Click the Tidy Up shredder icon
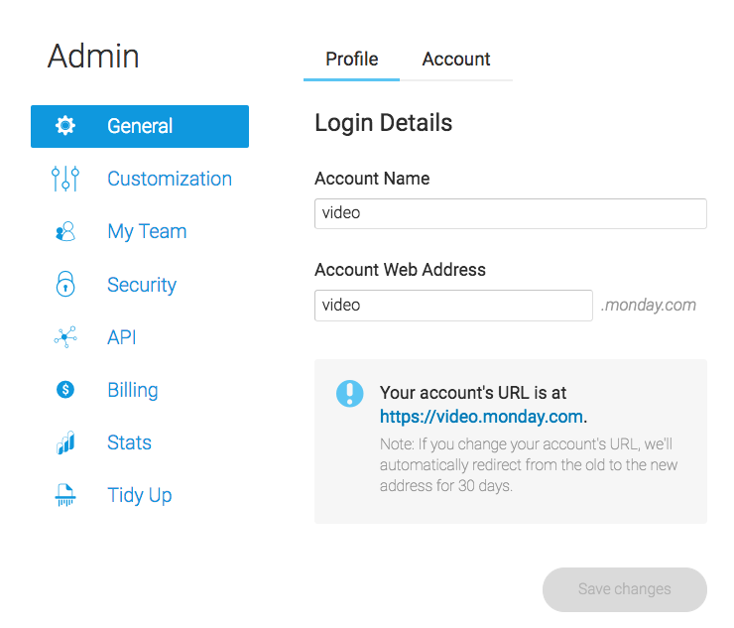Image resolution: width=734 pixels, height=628 pixels. tap(65, 495)
